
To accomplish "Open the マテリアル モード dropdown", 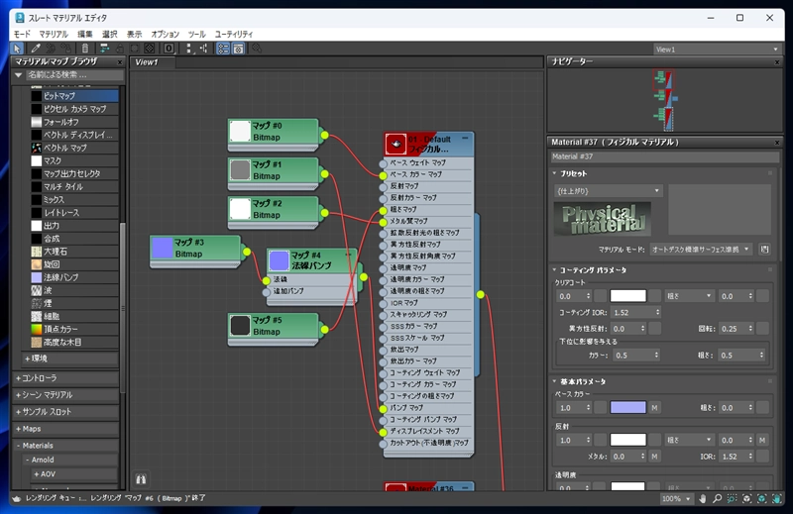I will [701, 250].
